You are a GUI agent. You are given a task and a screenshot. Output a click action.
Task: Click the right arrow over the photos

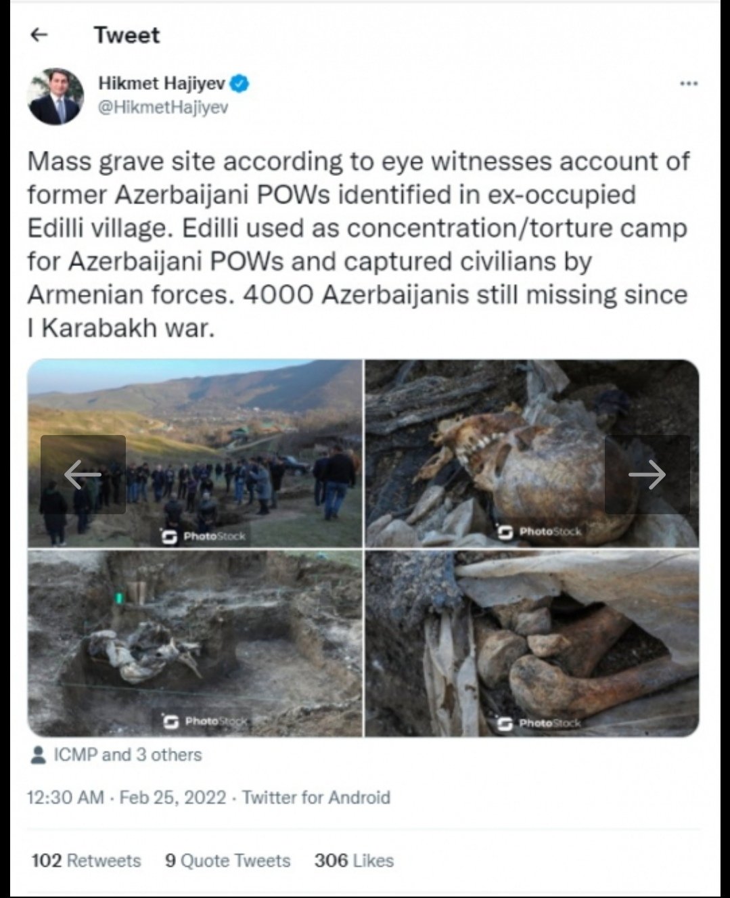click(x=647, y=474)
